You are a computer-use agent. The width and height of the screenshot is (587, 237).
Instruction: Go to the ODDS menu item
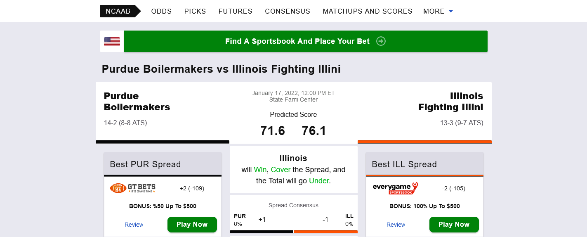click(161, 11)
